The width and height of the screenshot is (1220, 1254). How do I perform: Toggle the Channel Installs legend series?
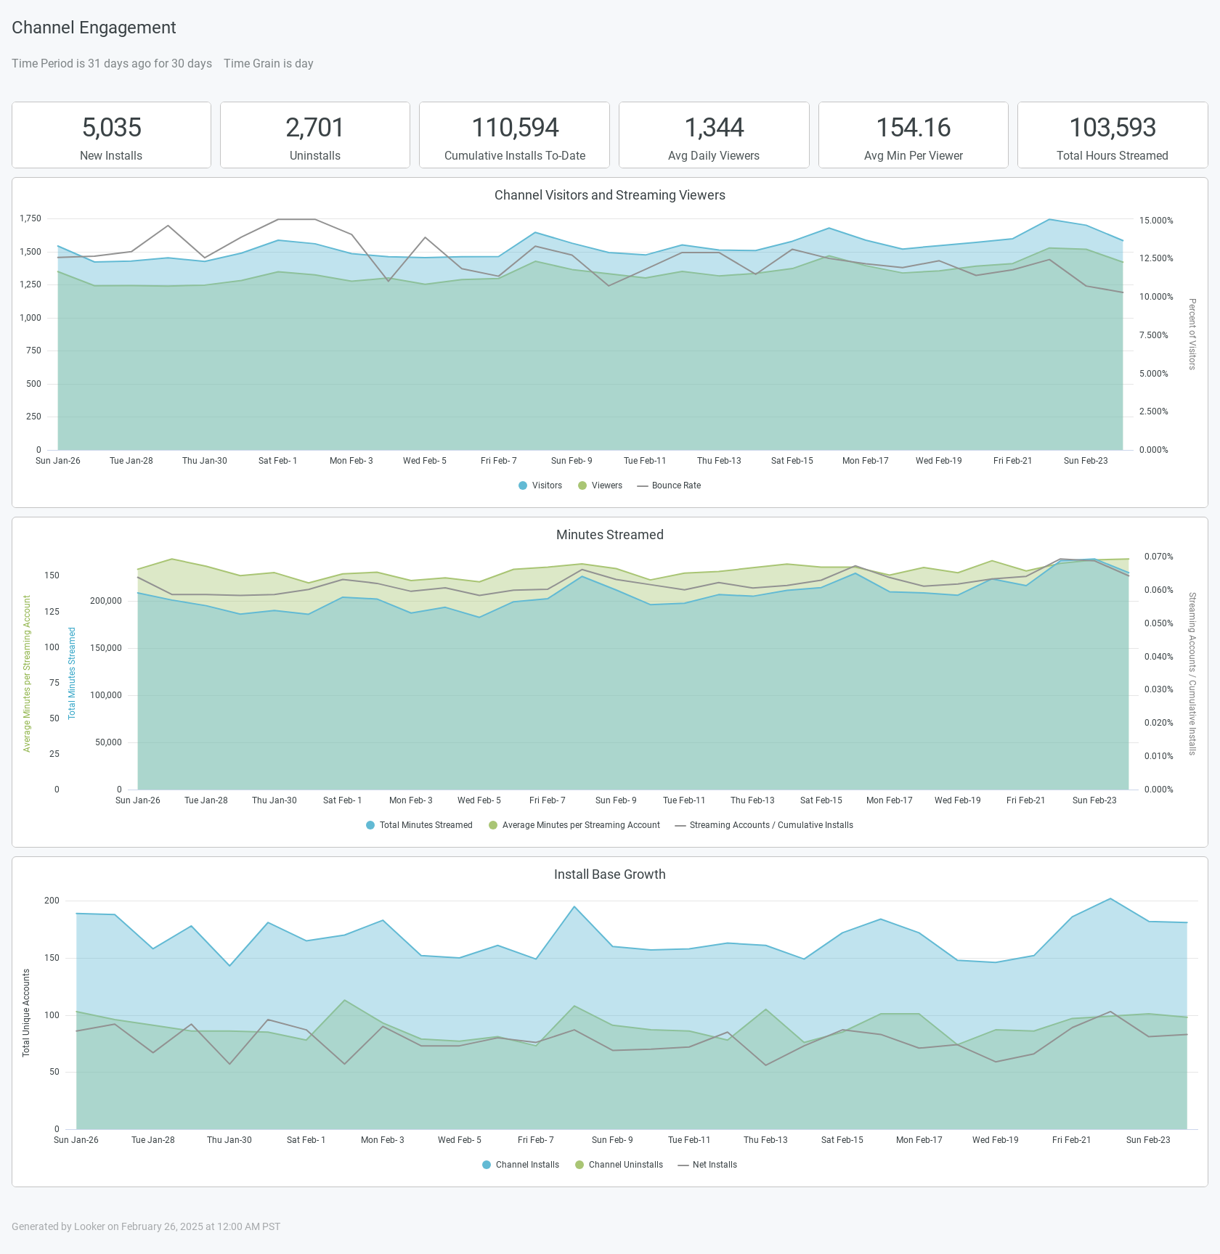pyautogui.click(x=521, y=1165)
